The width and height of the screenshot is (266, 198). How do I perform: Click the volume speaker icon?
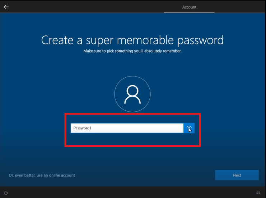258,193
